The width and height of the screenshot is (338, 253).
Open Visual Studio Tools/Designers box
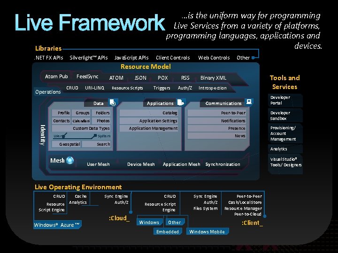(x=285, y=164)
